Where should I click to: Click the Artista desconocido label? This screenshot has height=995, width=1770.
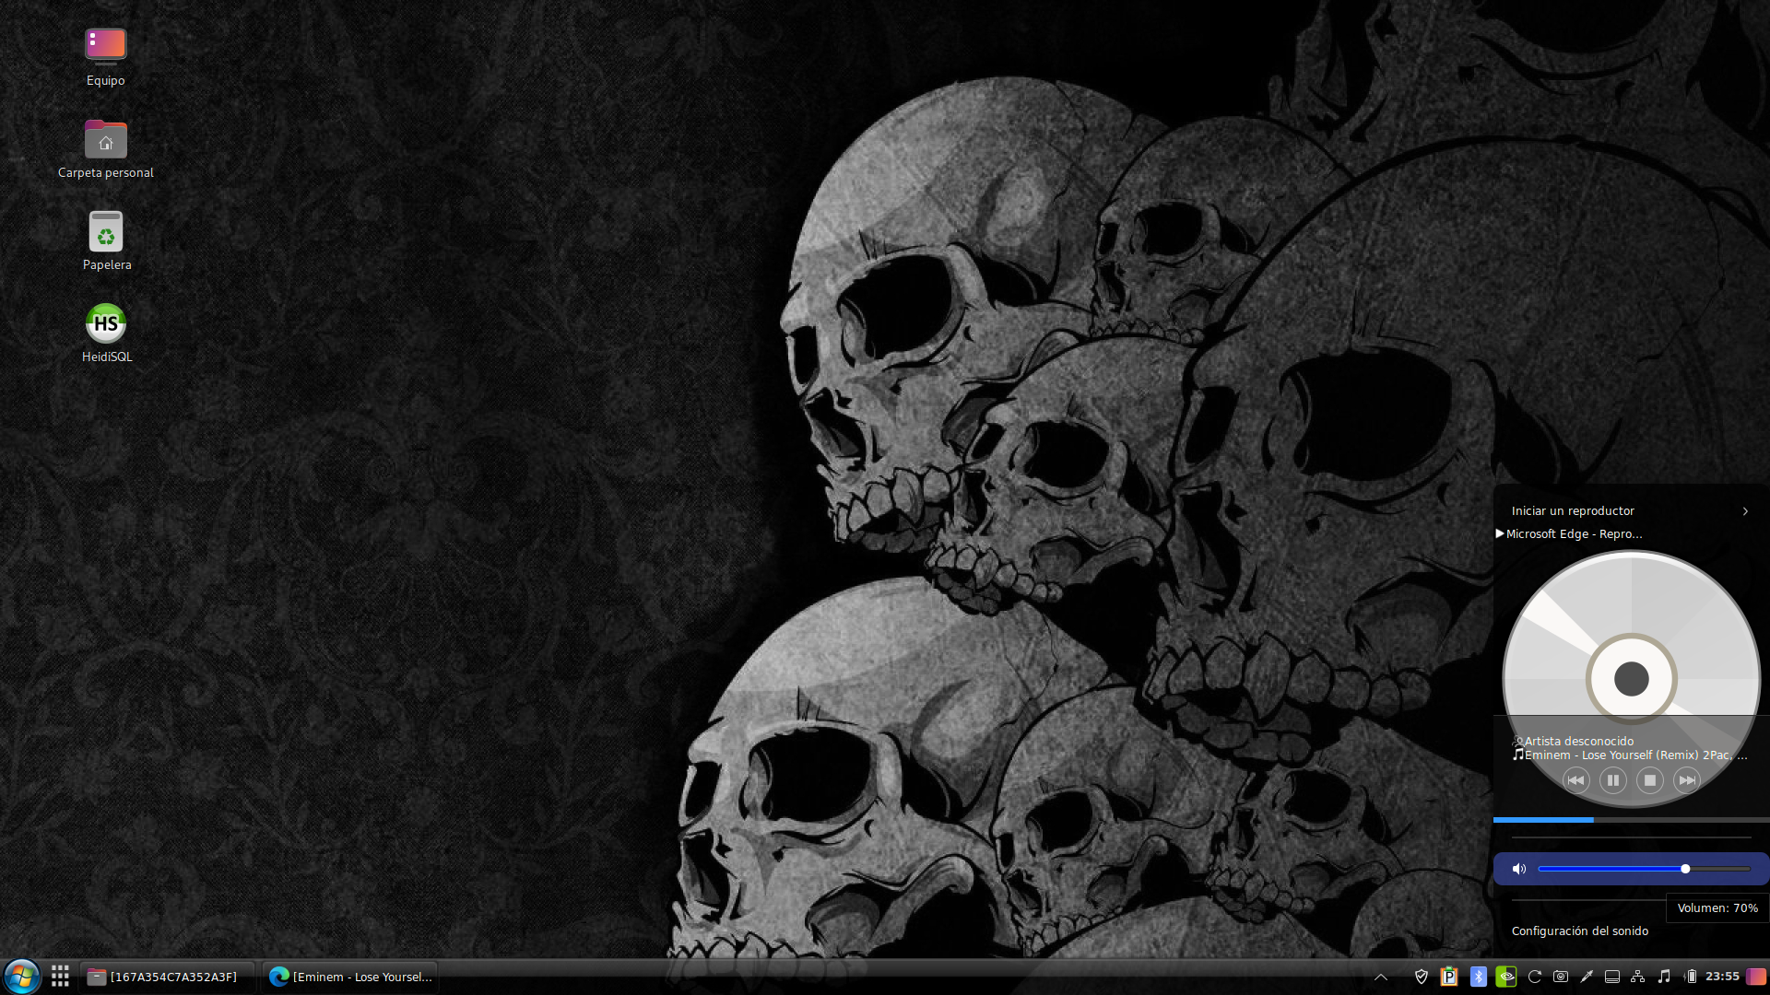coord(1579,742)
